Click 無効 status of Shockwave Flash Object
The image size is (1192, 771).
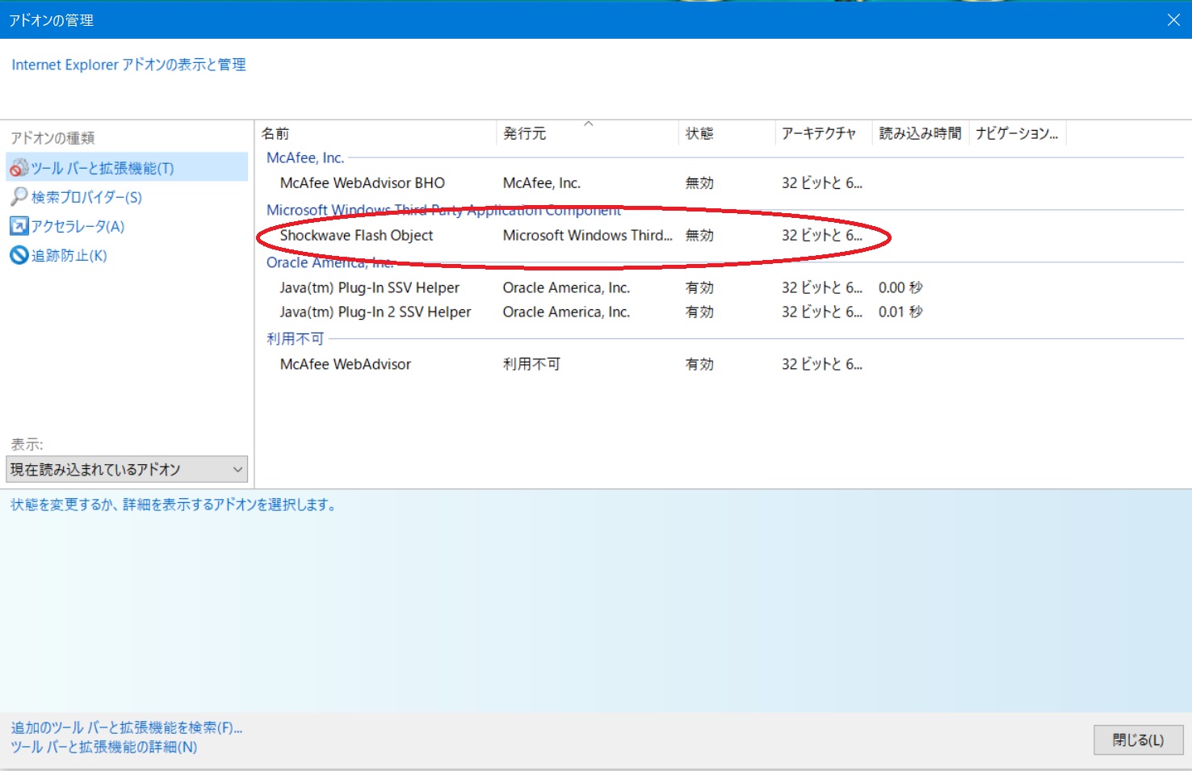click(x=699, y=236)
